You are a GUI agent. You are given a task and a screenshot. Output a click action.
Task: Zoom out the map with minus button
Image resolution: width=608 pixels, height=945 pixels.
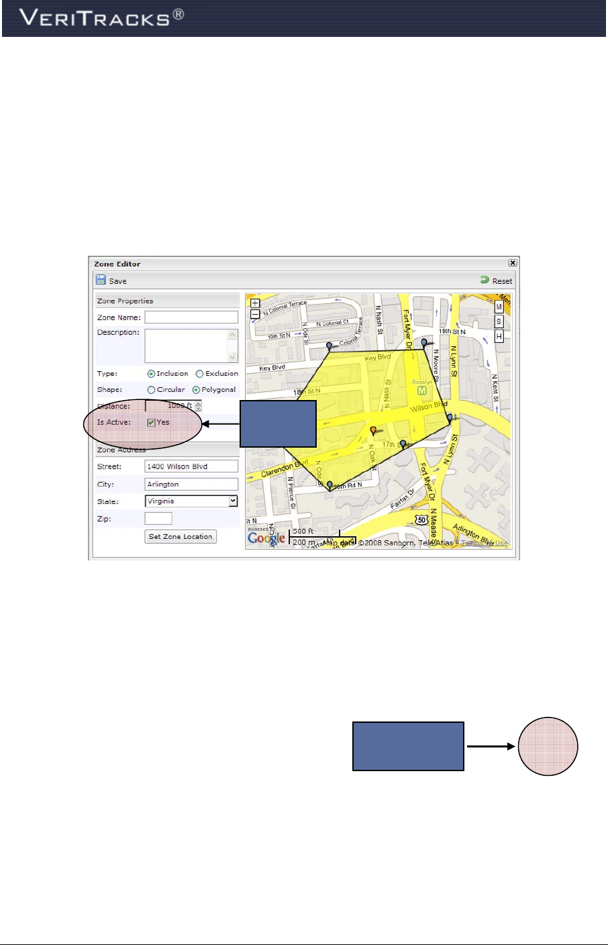click(x=255, y=313)
